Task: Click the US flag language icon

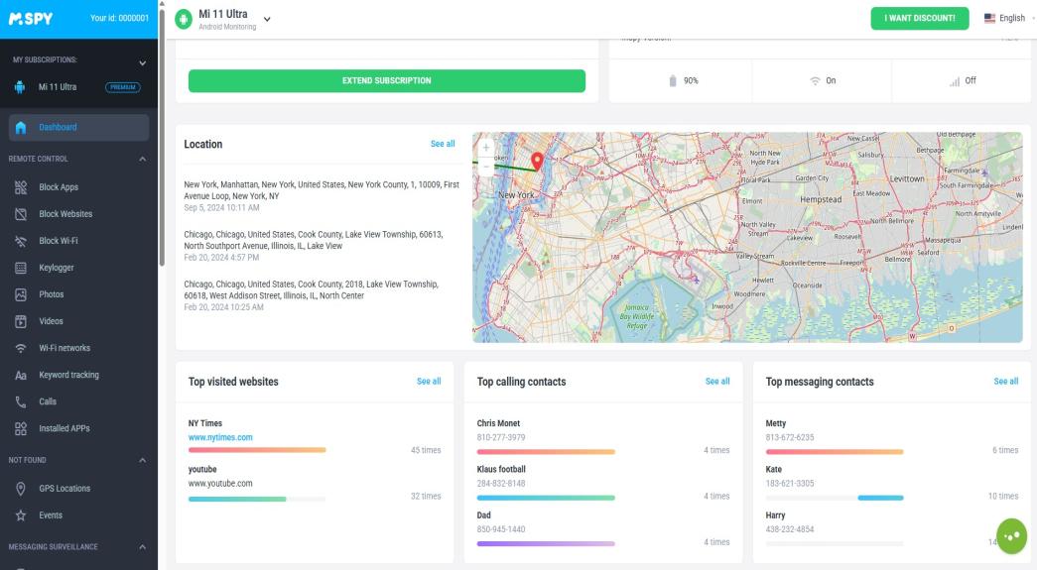Action: point(989,19)
